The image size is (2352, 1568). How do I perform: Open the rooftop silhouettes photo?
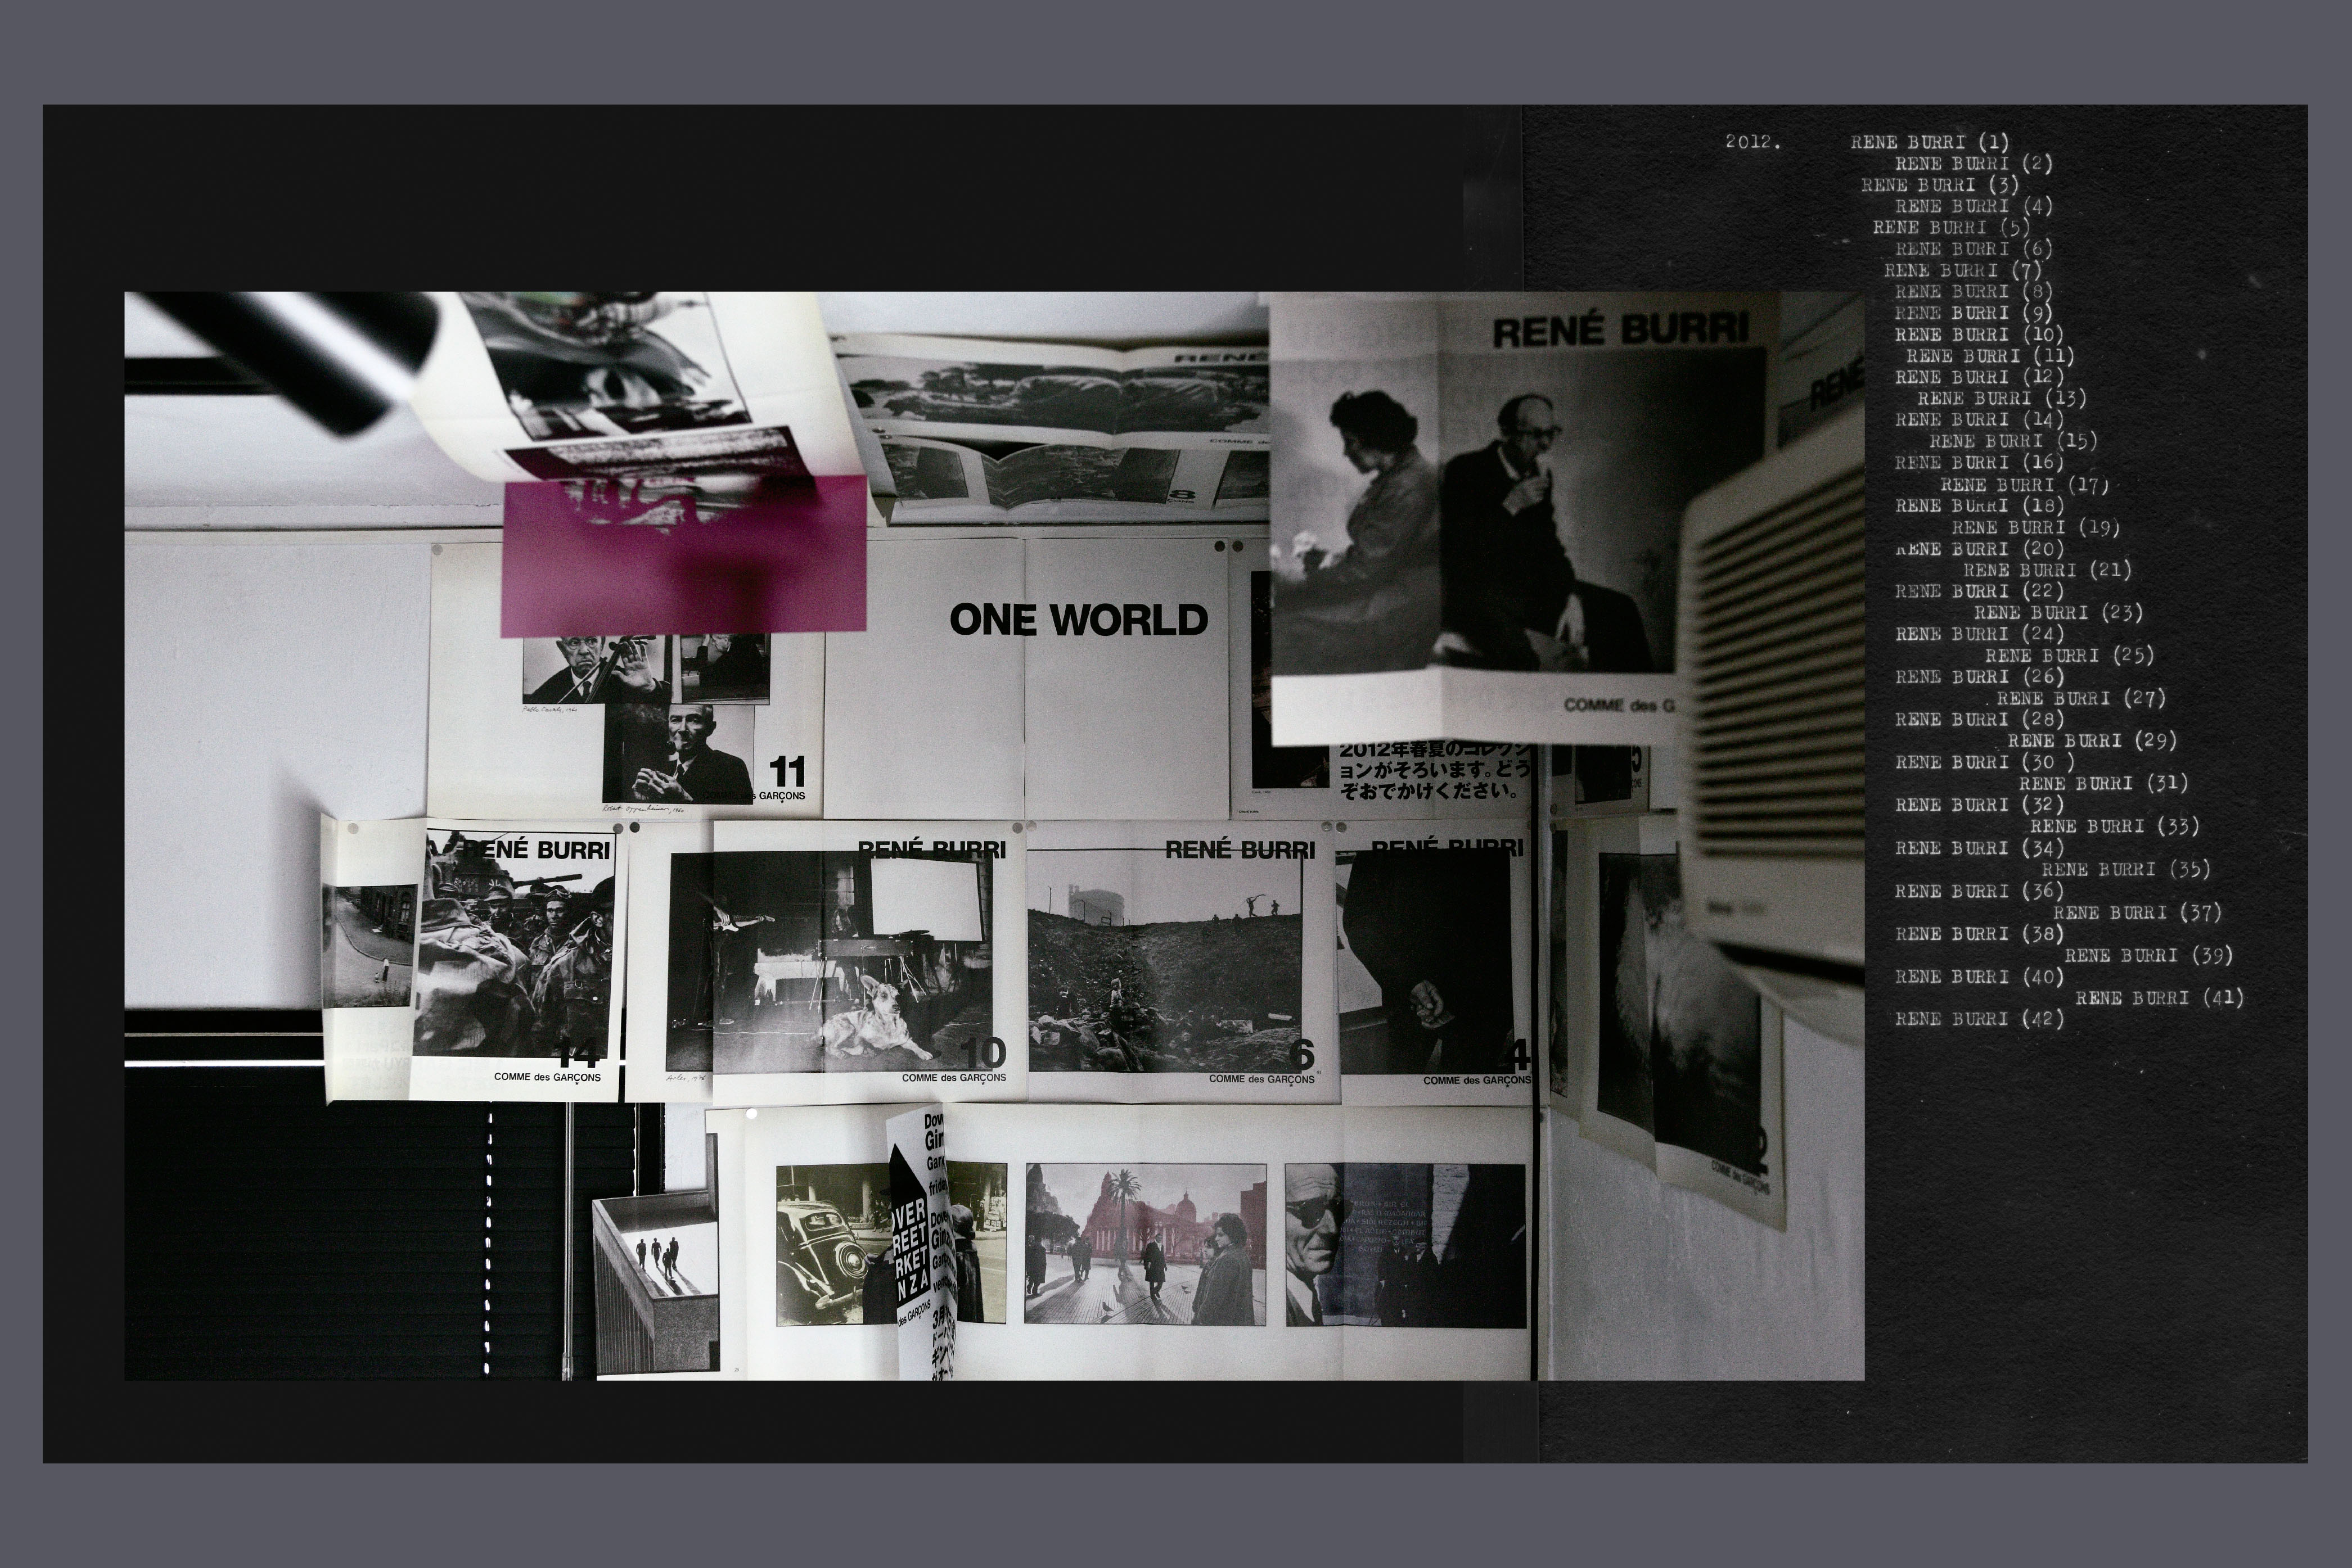tap(656, 1283)
